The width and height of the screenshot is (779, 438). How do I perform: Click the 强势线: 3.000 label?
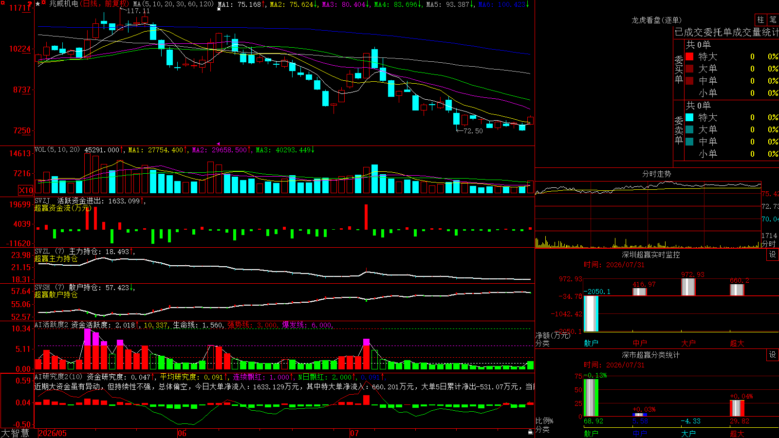(x=252, y=325)
